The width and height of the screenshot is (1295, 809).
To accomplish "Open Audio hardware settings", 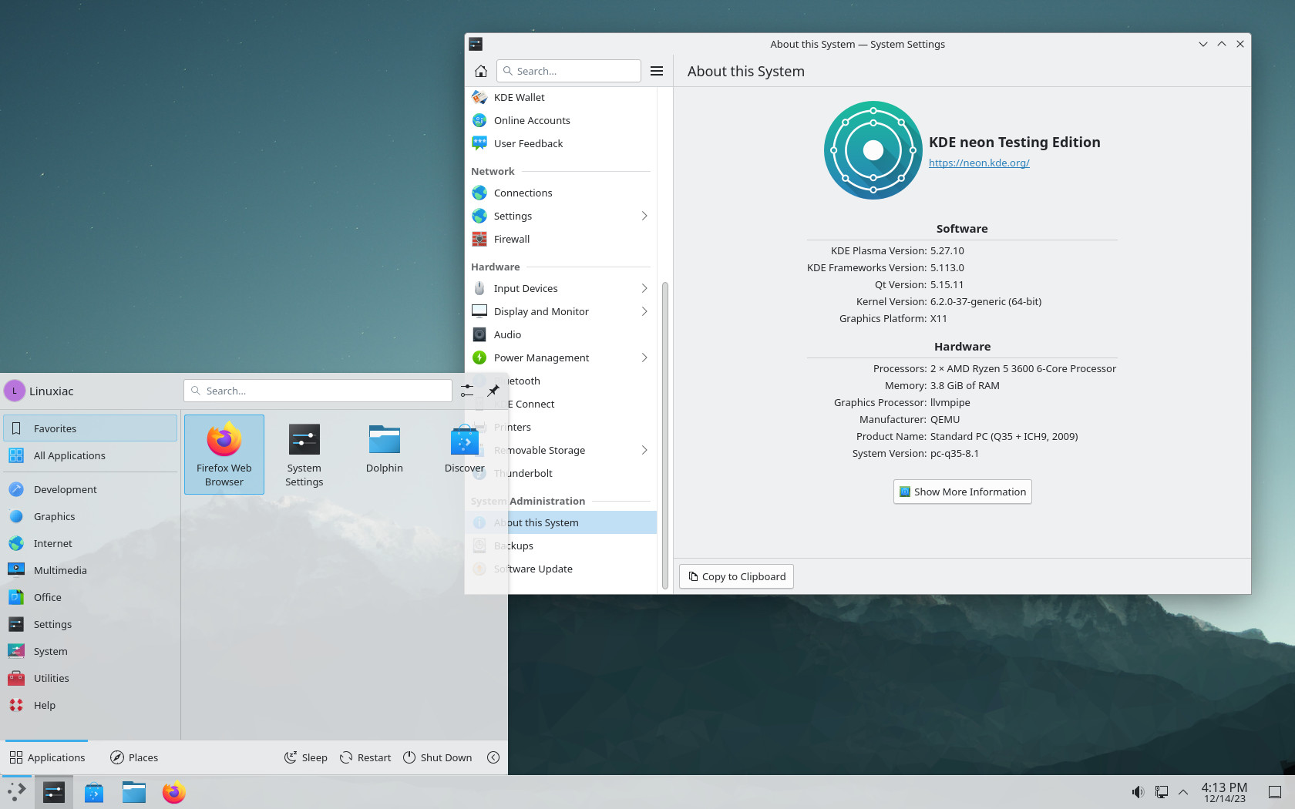I will coord(560,334).
